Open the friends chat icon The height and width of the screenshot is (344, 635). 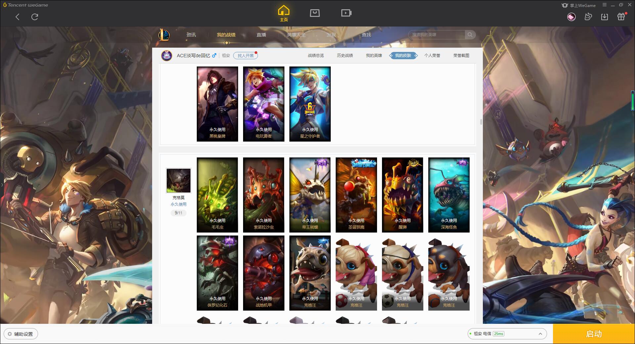(x=588, y=17)
